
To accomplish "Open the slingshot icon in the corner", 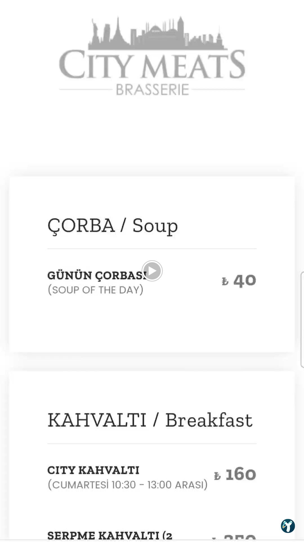I will pyautogui.click(x=288, y=526).
